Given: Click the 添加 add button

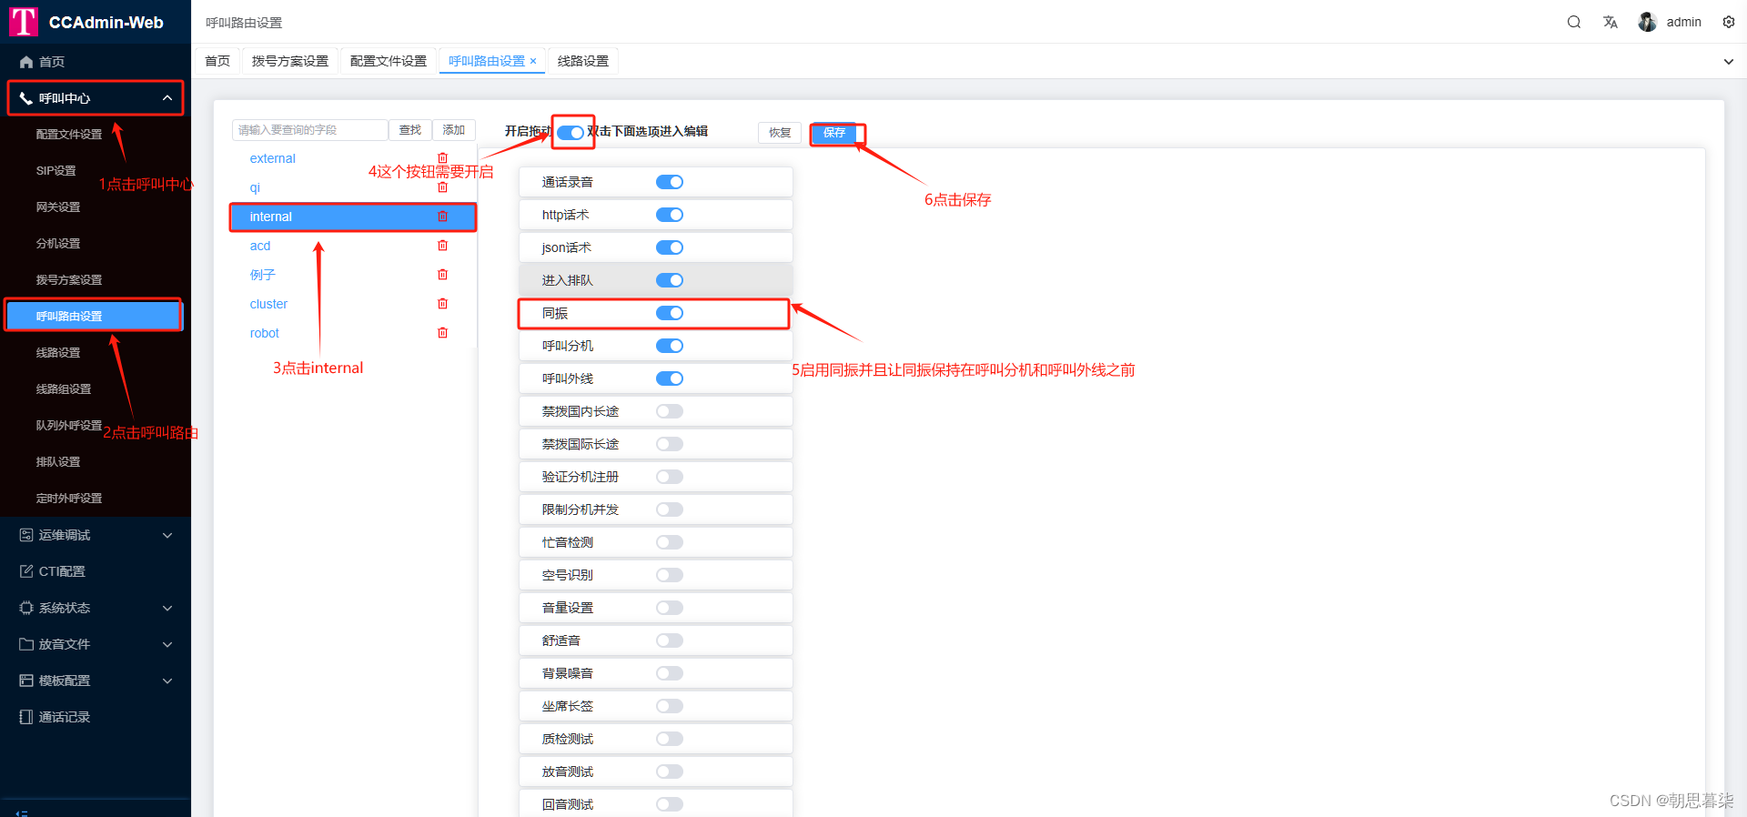Looking at the screenshot, I should 454,130.
